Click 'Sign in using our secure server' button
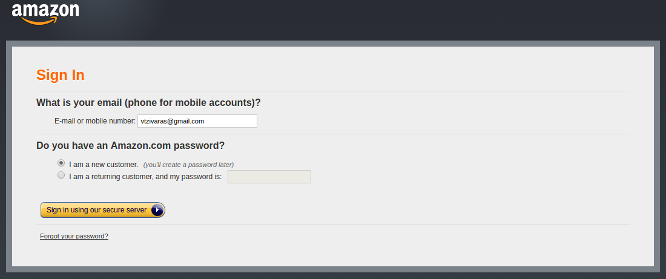The image size is (666, 279). click(103, 210)
